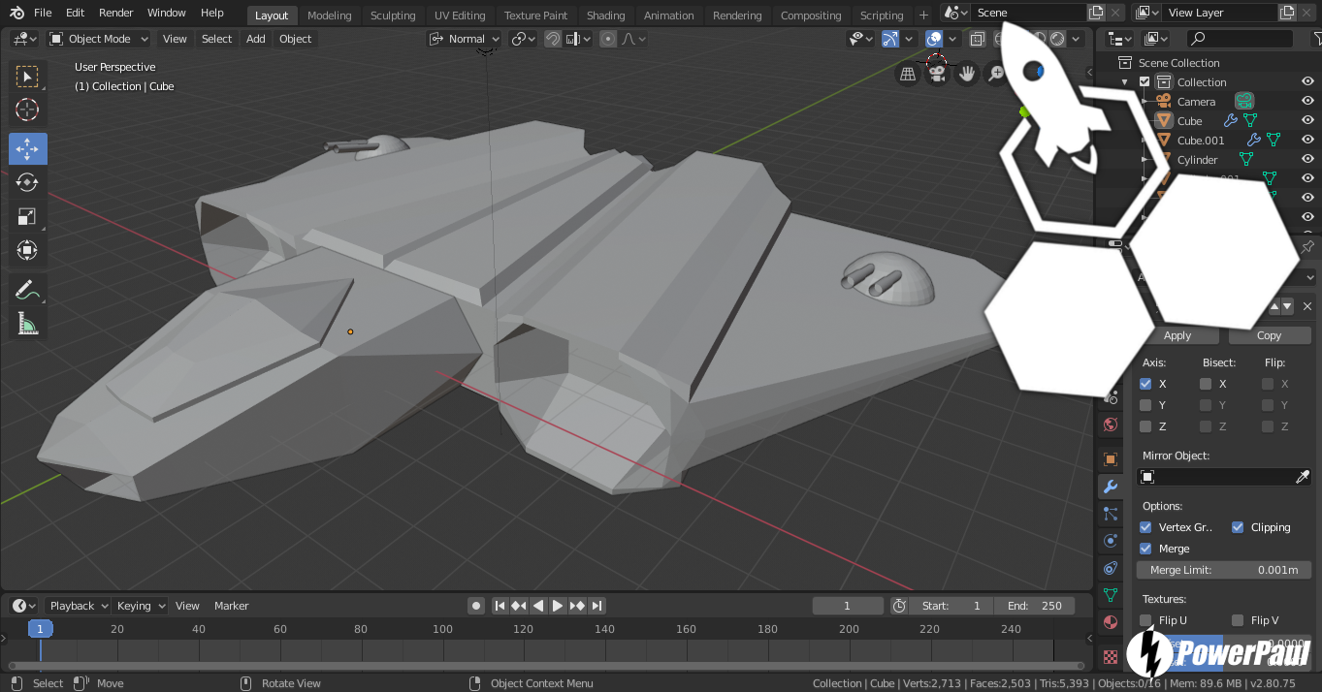Switch to the UV Editing workspace tab
This screenshot has height=692, width=1322.
[459, 16]
